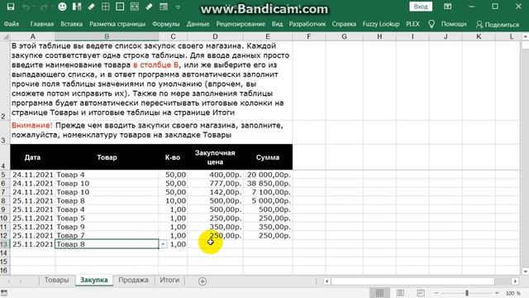Click horizontal scrollbar left arrow
Image resolution: width=529 pixels, height=298 pixels.
327,281
